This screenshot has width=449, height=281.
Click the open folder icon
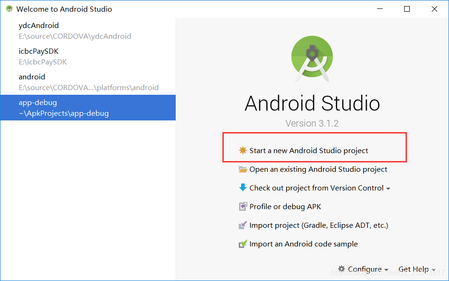pos(243,169)
